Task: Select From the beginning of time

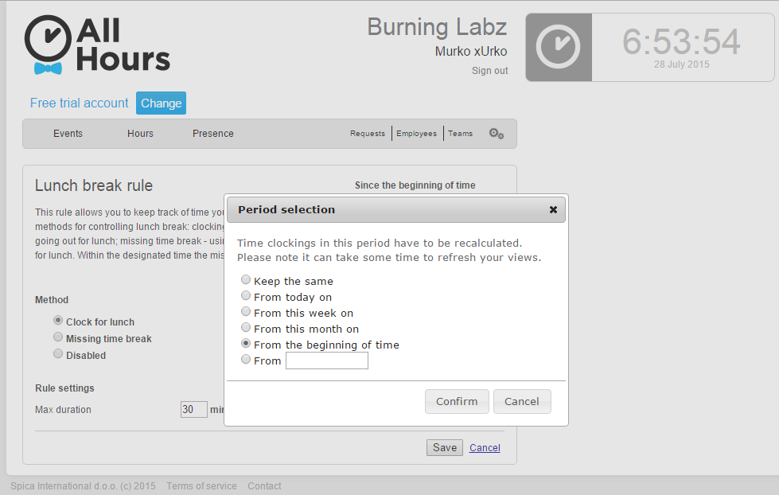Action: [x=247, y=344]
